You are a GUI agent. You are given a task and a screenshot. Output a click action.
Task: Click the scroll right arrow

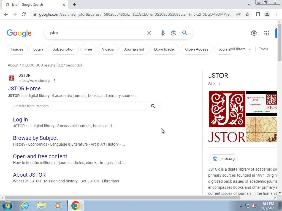pos(275,198)
